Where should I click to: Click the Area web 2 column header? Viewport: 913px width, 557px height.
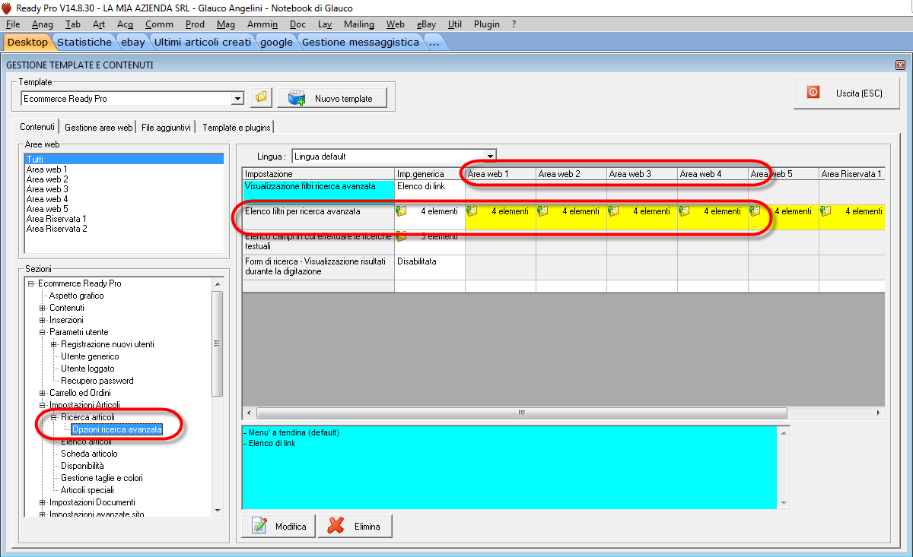tap(571, 174)
